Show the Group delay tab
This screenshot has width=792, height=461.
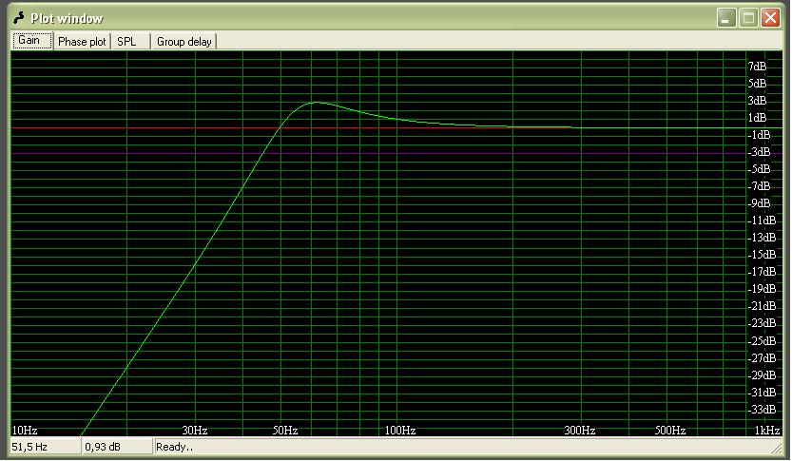[184, 42]
